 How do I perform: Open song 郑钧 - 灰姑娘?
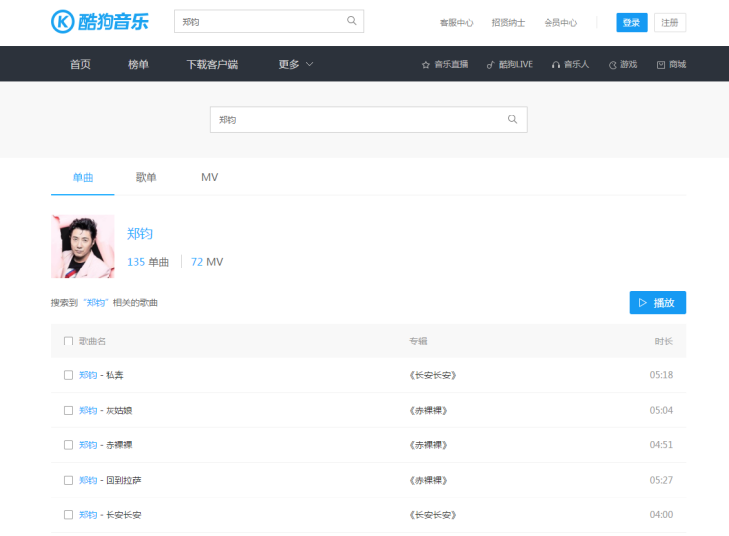106,410
